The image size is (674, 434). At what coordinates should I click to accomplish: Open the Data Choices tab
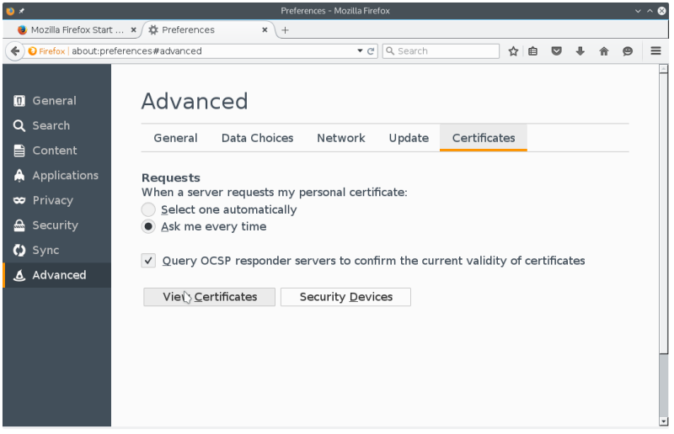[x=257, y=138]
